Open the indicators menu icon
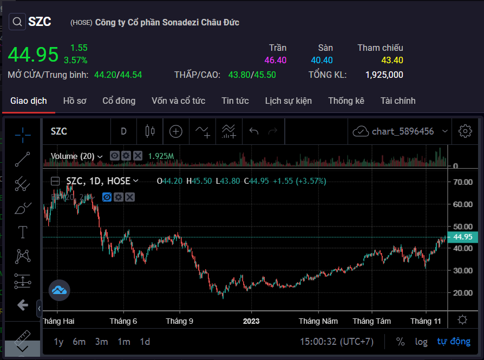Viewport: 484px width, 360px height. pos(202,131)
